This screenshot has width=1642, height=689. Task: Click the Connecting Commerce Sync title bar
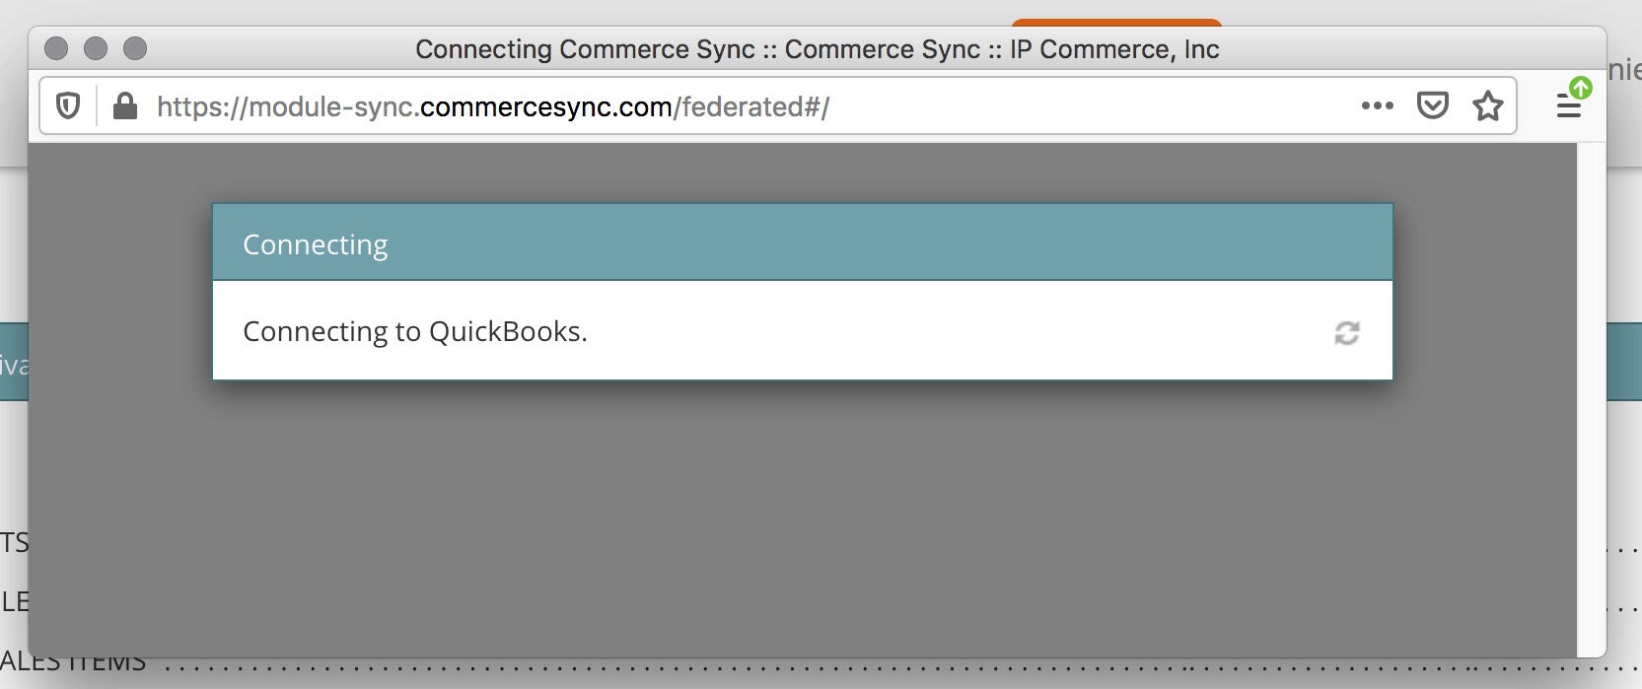[x=817, y=49]
